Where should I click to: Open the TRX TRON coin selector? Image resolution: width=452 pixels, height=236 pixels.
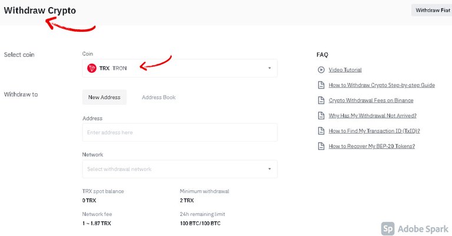(180, 68)
